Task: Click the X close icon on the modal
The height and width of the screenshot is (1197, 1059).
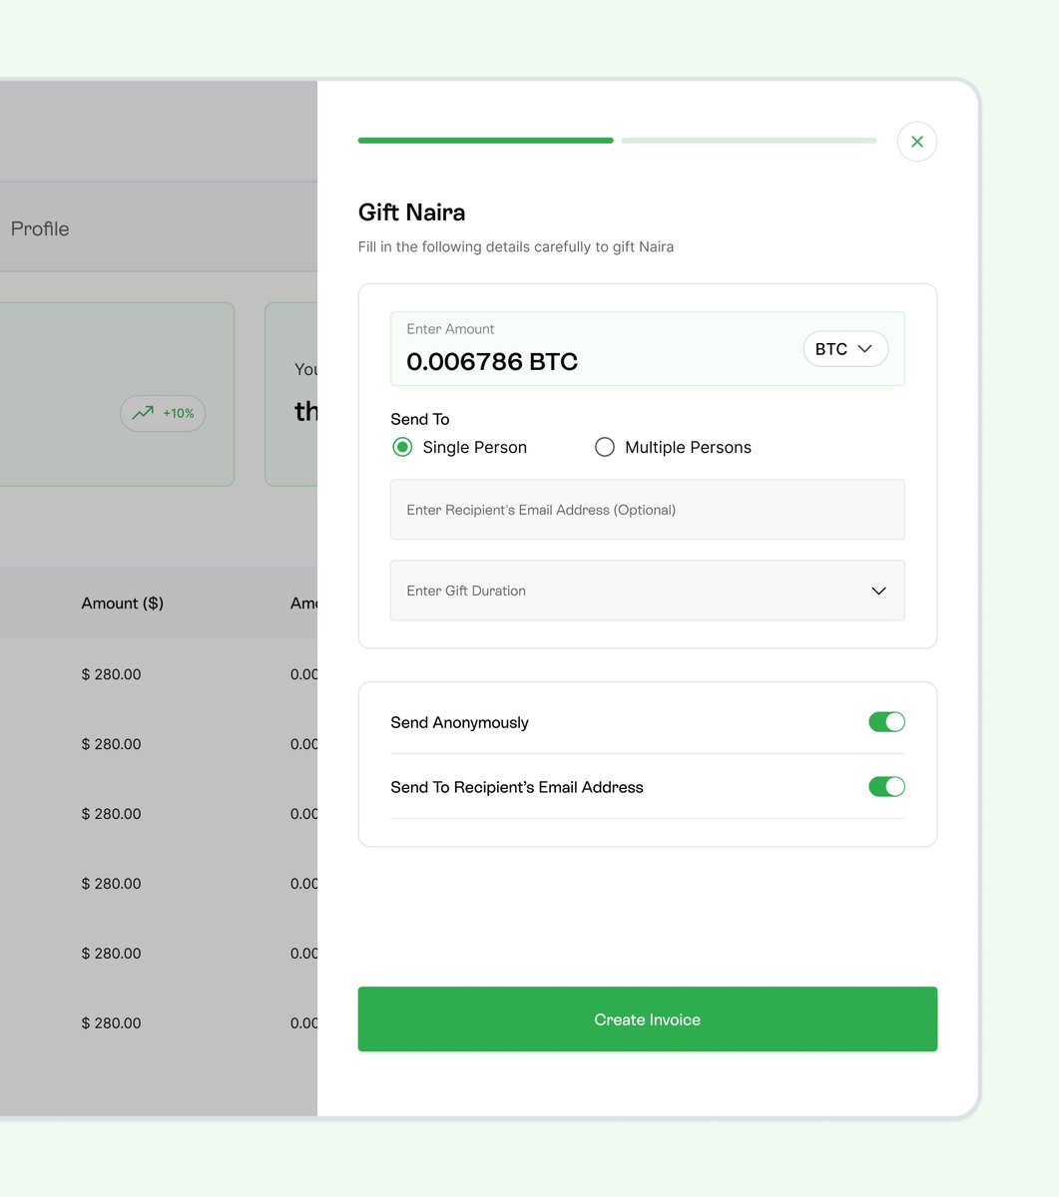Action: coord(916,142)
